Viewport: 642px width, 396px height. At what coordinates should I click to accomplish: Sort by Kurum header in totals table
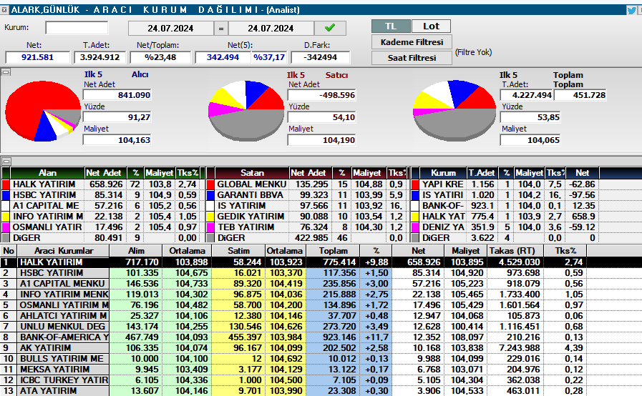(x=443, y=173)
